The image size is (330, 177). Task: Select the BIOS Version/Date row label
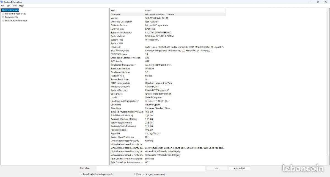[120, 50]
